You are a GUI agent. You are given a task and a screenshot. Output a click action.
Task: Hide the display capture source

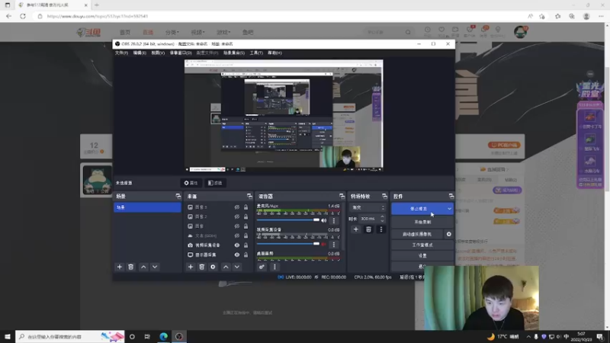coord(237,255)
